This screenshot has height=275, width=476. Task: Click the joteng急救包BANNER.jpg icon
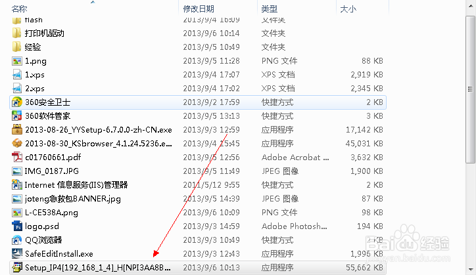16,199
